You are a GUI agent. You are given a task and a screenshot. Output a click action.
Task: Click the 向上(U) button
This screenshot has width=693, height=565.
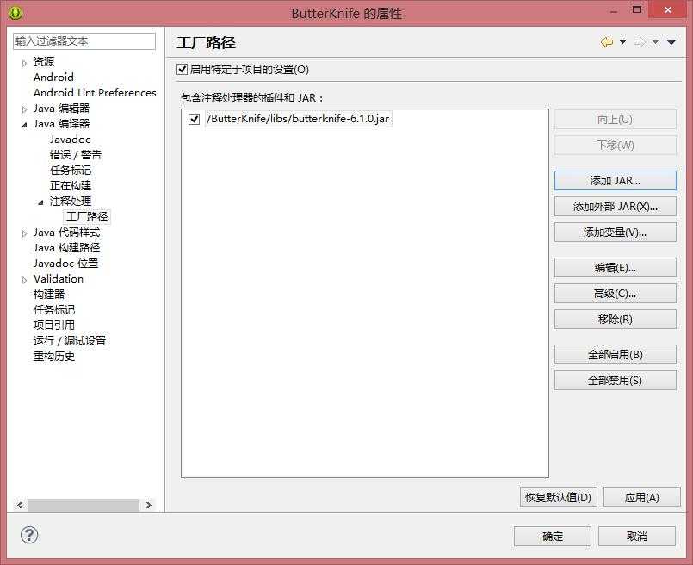click(616, 120)
